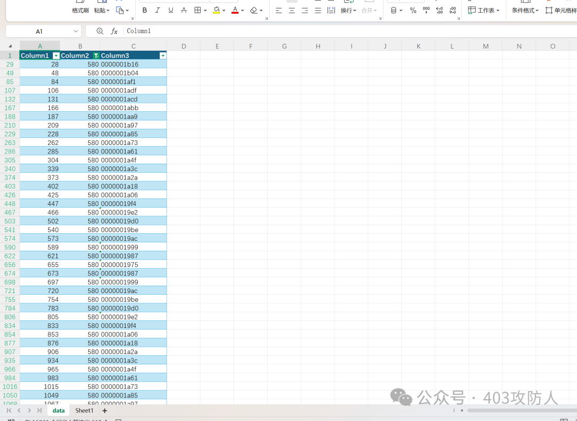
Task: Click the formula bar input showing Column1
Action: [x=321, y=32]
